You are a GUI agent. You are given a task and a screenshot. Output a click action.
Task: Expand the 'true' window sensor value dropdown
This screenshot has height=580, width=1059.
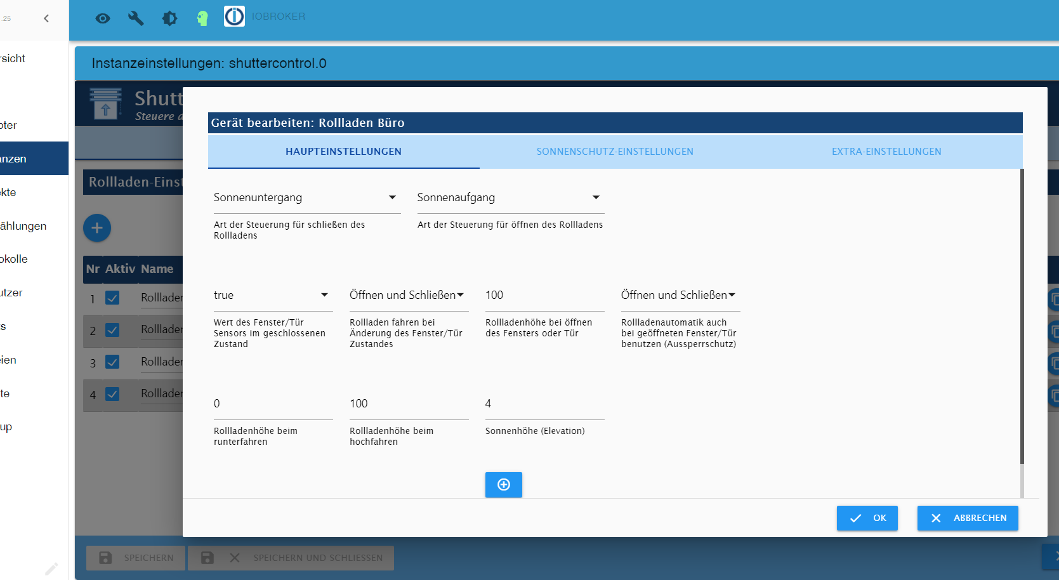[x=273, y=295]
